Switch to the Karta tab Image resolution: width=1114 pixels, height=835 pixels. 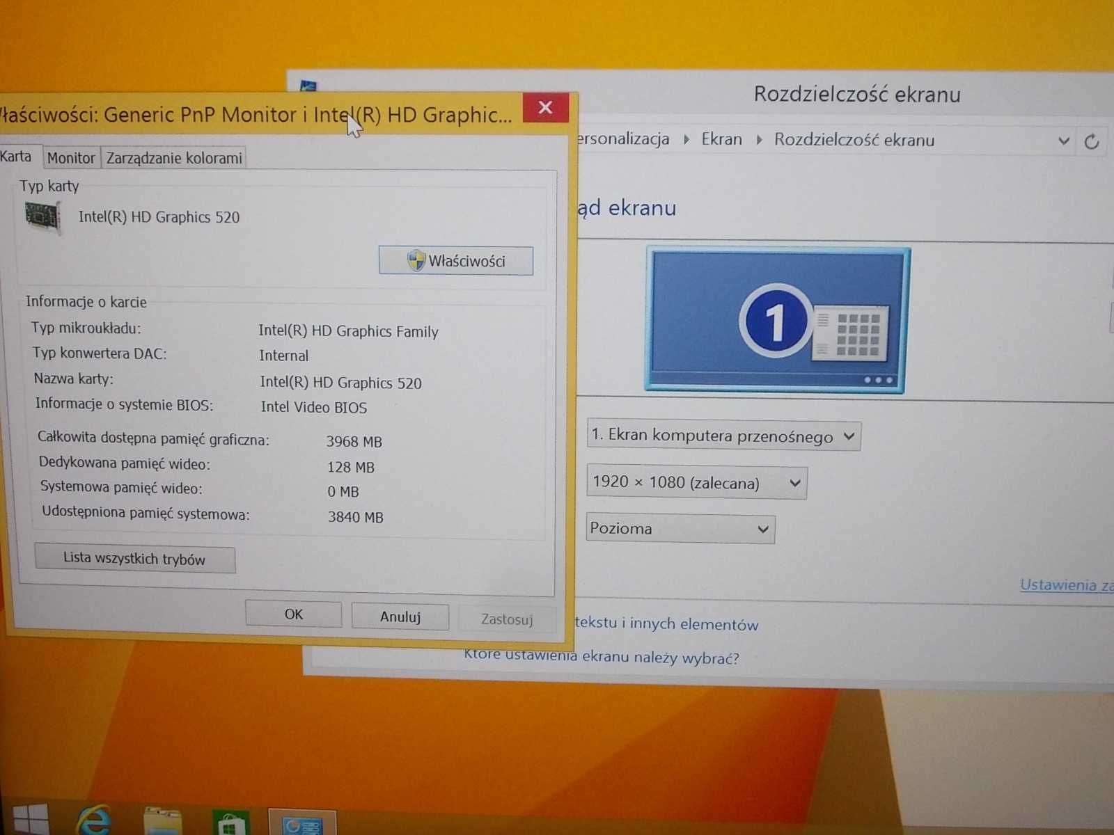click(17, 157)
